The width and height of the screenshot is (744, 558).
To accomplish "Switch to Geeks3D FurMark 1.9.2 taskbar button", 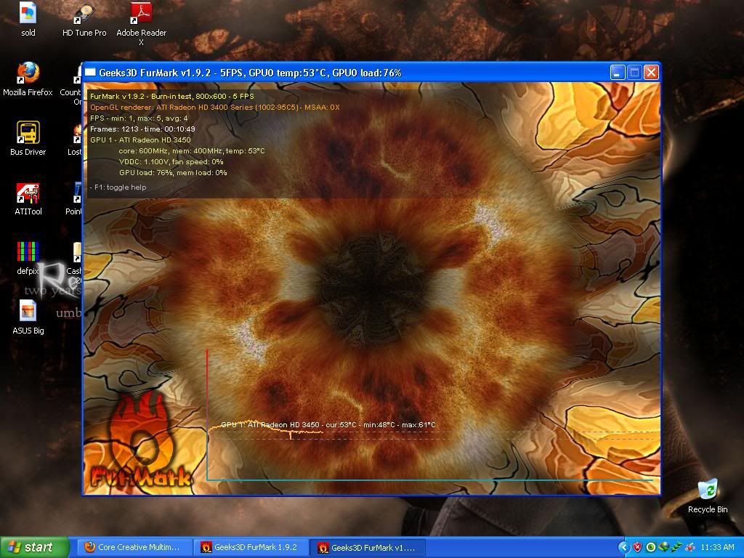I will tap(251, 547).
